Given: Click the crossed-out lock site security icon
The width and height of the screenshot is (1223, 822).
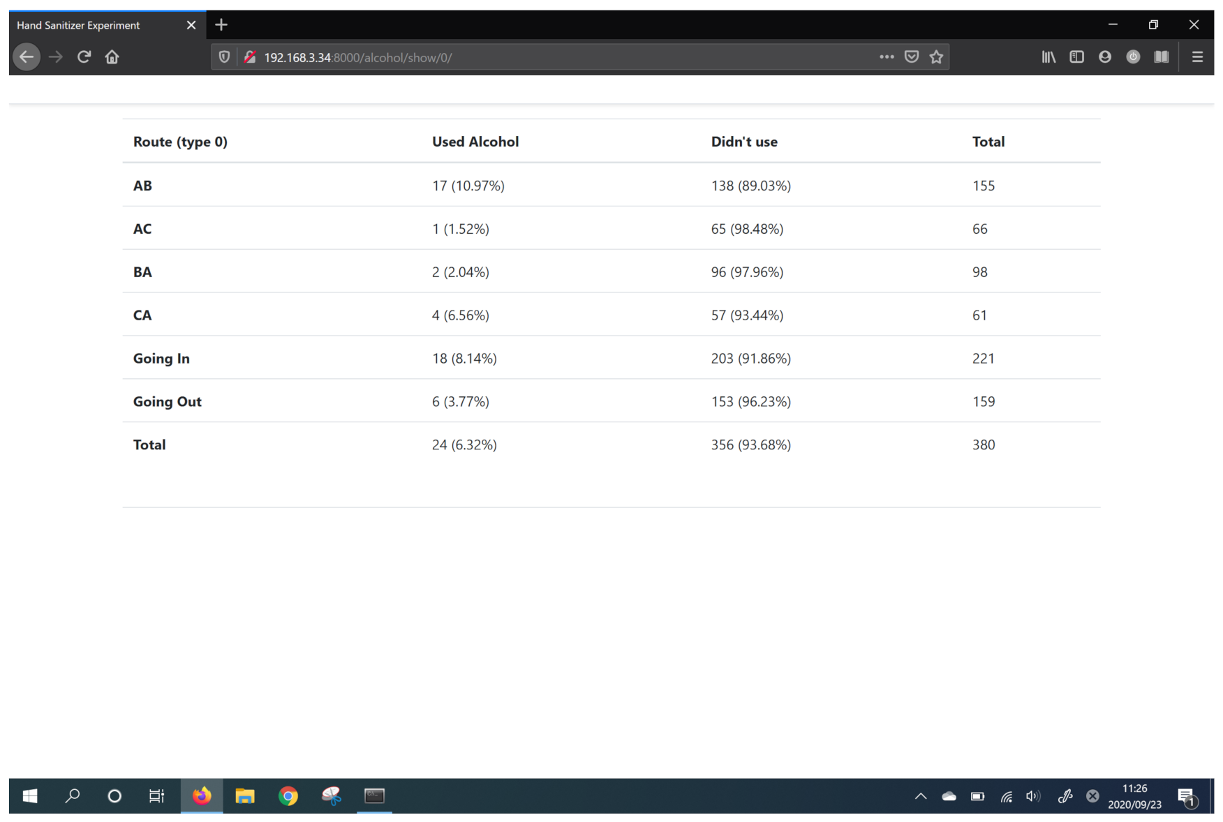Looking at the screenshot, I should click(x=250, y=57).
